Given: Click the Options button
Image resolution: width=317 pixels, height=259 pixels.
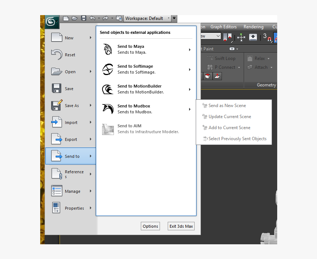Looking at the screenshot, I should click(150, 226).
